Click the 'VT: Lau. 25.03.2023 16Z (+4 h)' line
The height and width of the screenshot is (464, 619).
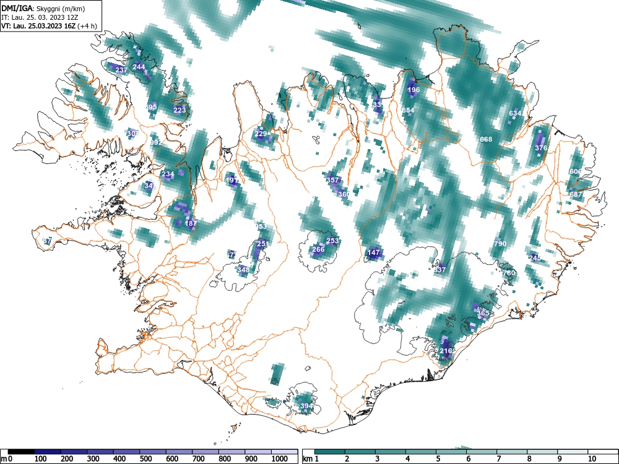(x=49, y=26)
